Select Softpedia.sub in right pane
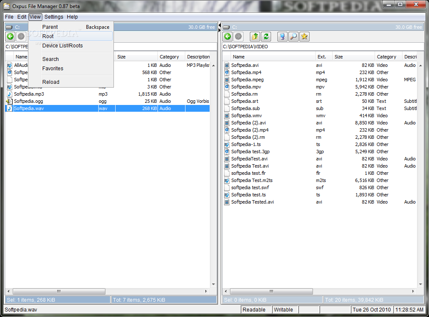The image size is (429, 317). pos(321,108)
